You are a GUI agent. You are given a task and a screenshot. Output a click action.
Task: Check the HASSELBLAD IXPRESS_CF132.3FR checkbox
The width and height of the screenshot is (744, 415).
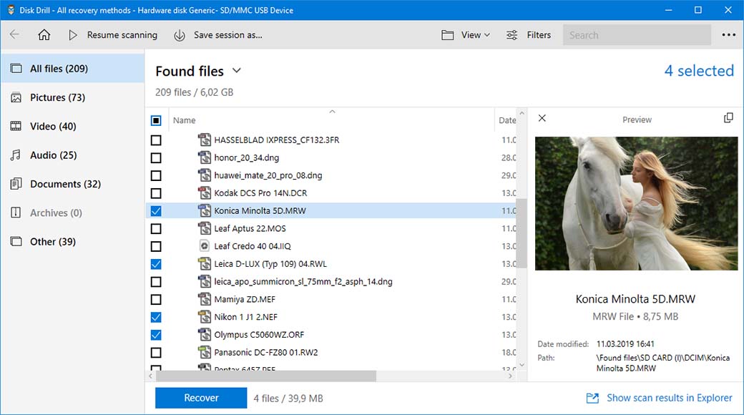point(156,140)
